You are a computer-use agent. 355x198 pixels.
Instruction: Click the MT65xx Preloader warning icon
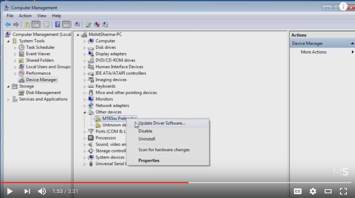[98, 119]
